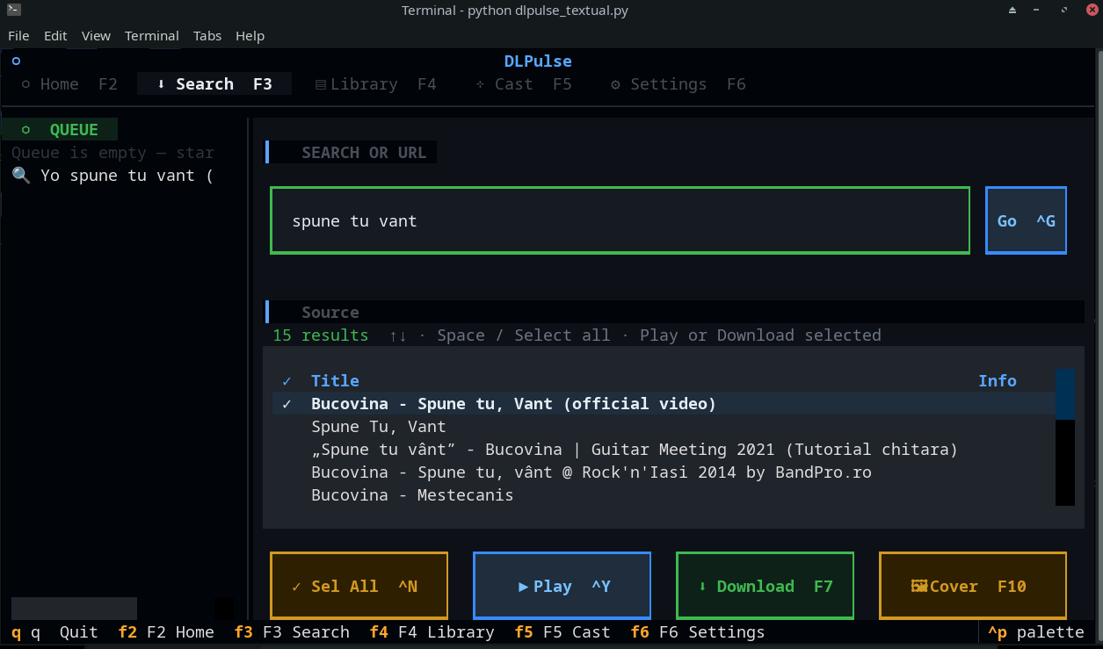Open the Settings F6 tab

[678, 84]
